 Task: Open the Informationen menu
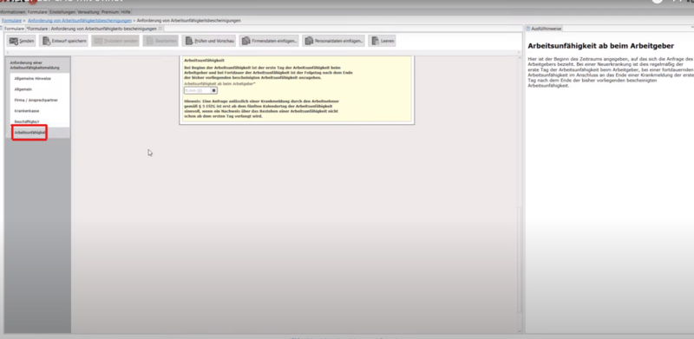[13, 12]
